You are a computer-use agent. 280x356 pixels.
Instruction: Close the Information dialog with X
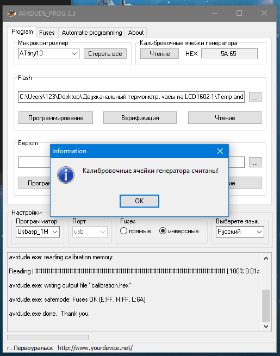pos(220,151)
